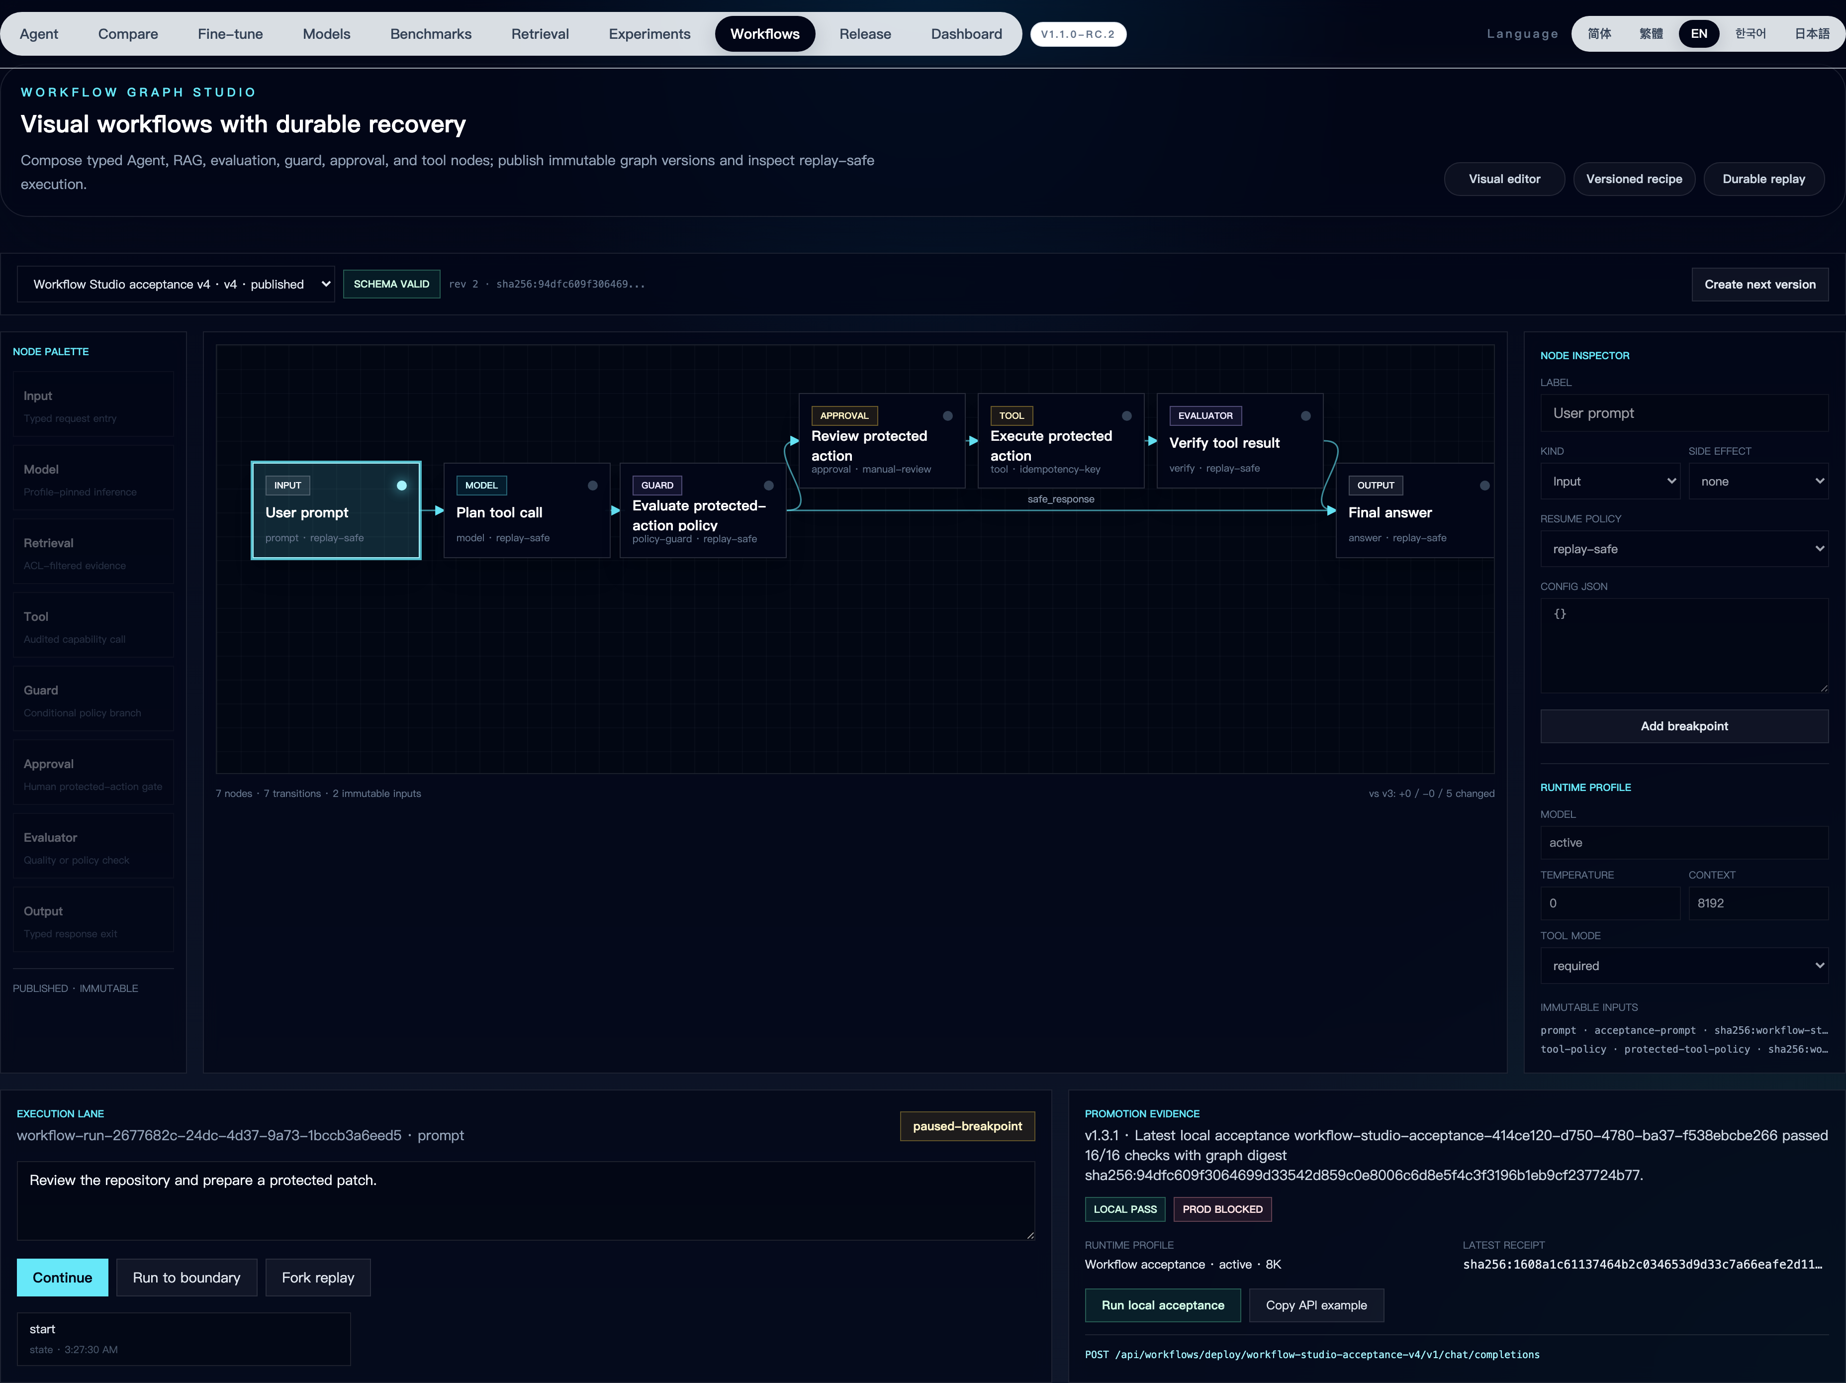This screenshot has width=1846, height=1383.
Task: Select the Guard palette node
Action: click(93, 699)
